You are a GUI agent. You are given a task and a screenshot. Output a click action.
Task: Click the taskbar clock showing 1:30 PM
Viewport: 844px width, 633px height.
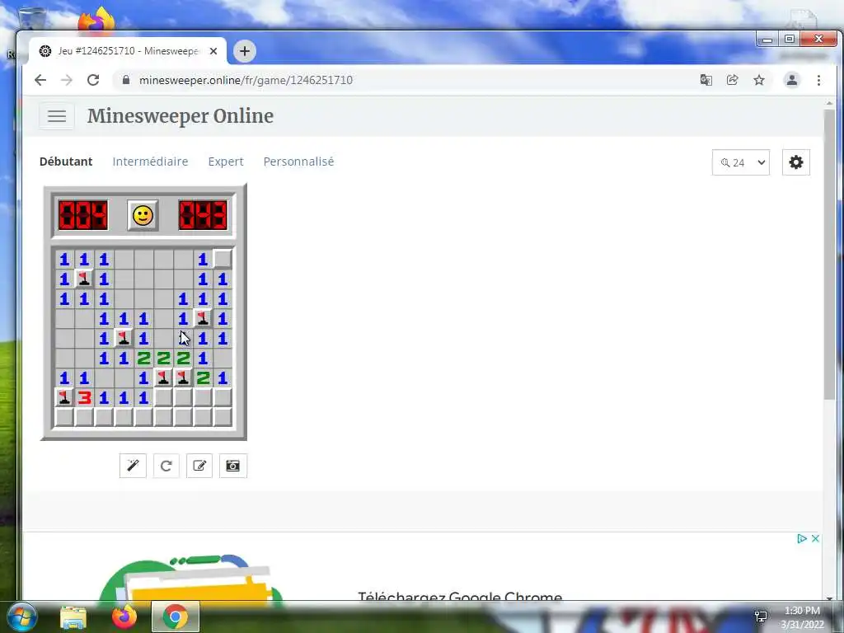(x=802, y=617)
